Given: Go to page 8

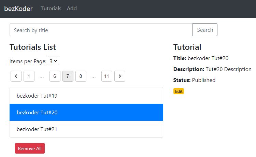Looking at the screenshot, I should tap(81, 76).
